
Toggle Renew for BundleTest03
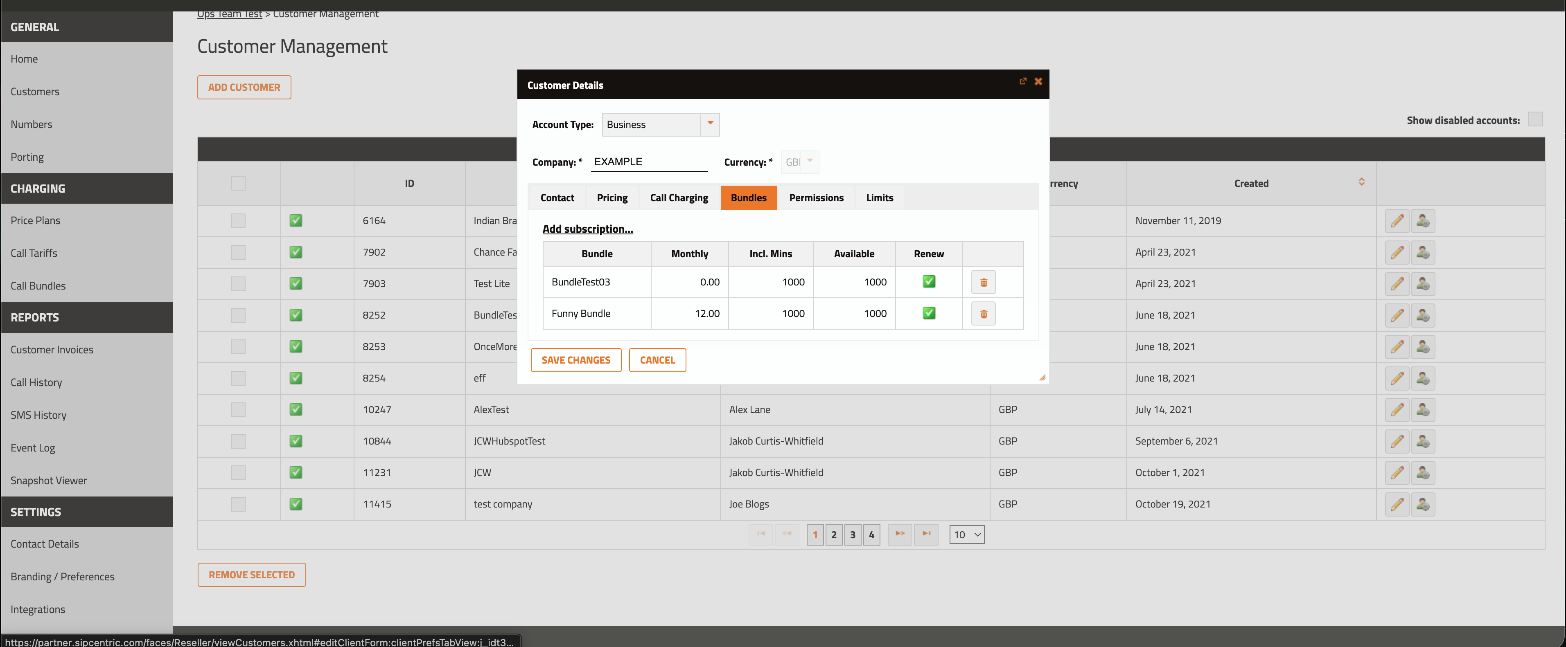[x=929, y=282]
